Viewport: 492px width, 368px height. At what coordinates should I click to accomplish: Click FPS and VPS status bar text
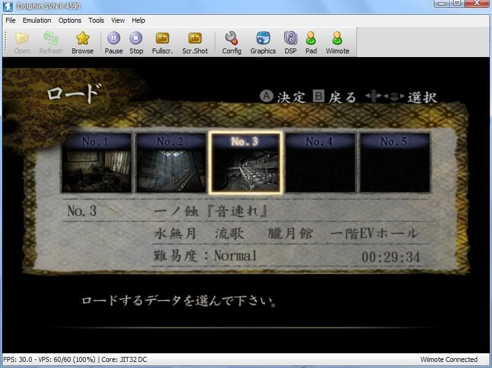coord(49,359)
